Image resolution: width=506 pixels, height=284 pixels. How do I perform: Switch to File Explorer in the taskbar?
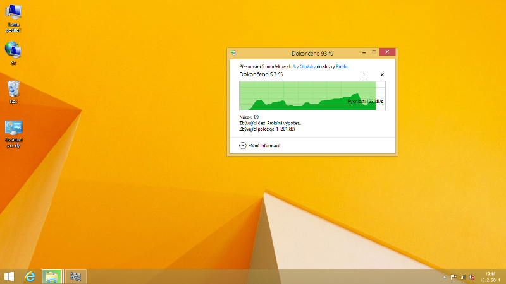[x=52, y=276]
